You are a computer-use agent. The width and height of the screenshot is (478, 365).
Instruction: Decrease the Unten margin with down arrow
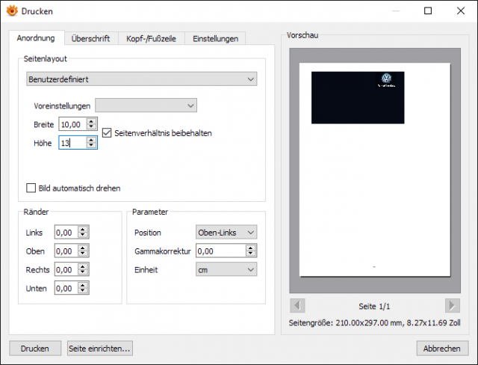click(83, 291)
